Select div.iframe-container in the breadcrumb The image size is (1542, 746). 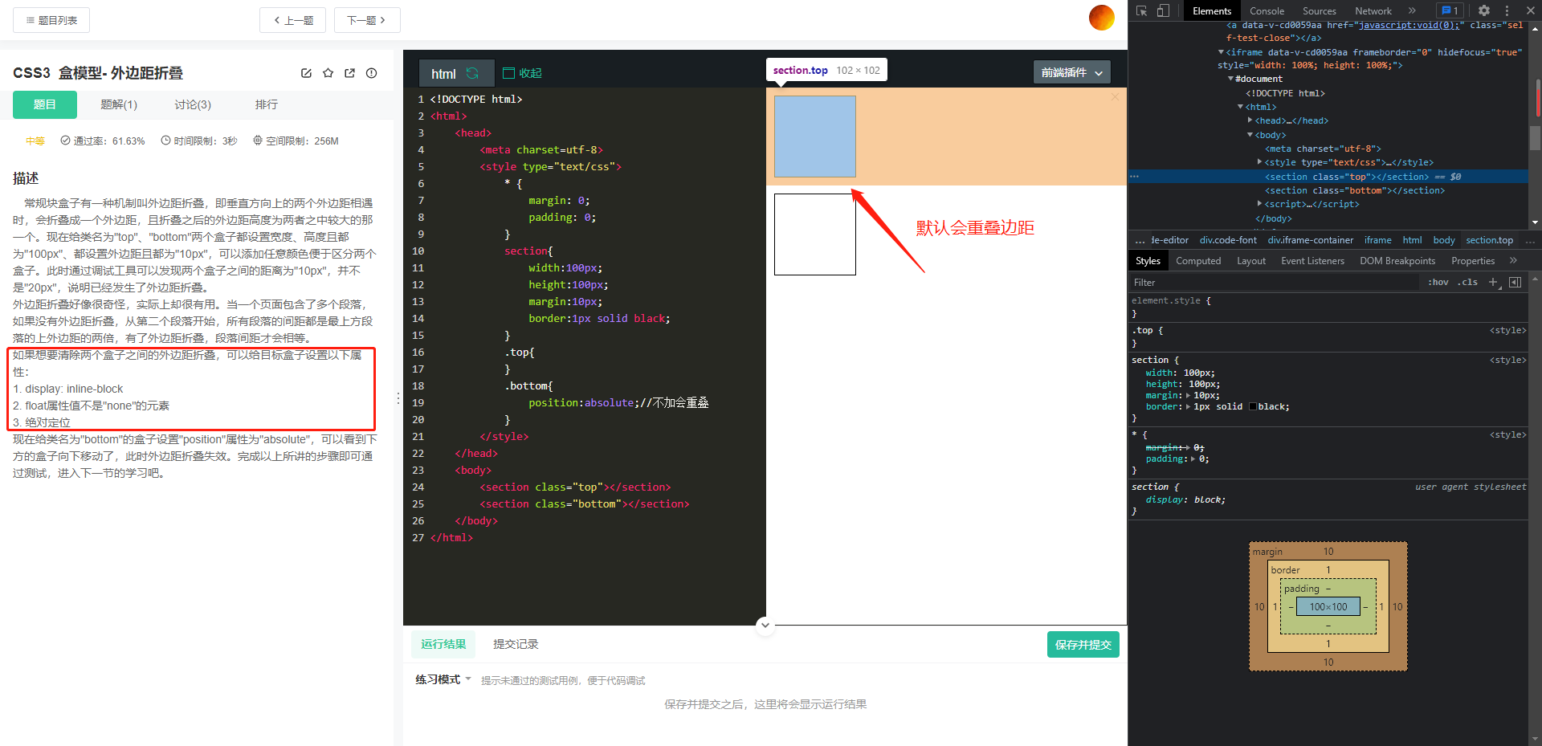point(1310,240)
